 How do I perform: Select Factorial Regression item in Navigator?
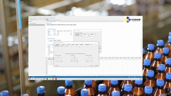(x=37, y=25)
